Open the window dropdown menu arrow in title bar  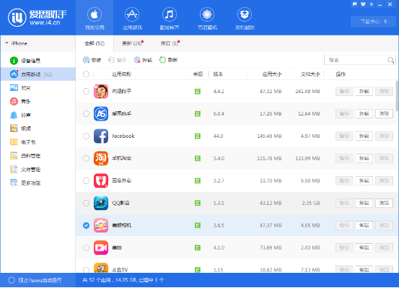[x=372, y=4]
